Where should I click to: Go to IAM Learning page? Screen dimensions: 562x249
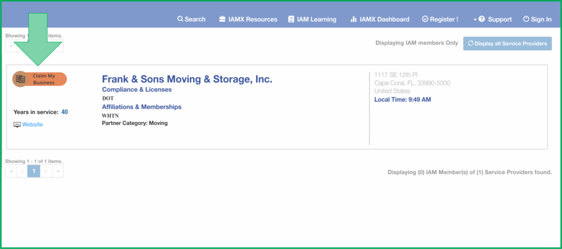pos(312,19)
